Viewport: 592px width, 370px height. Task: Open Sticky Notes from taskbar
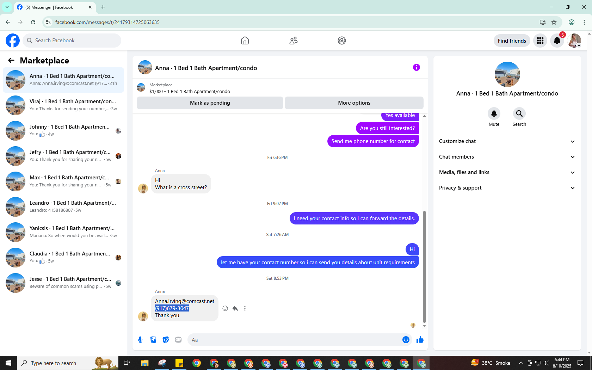[179, 363]
